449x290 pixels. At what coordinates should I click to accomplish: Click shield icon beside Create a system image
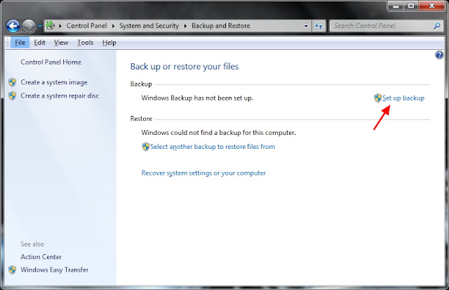(13, 82)
